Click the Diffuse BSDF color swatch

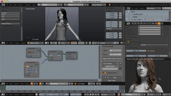coord(30,53)
